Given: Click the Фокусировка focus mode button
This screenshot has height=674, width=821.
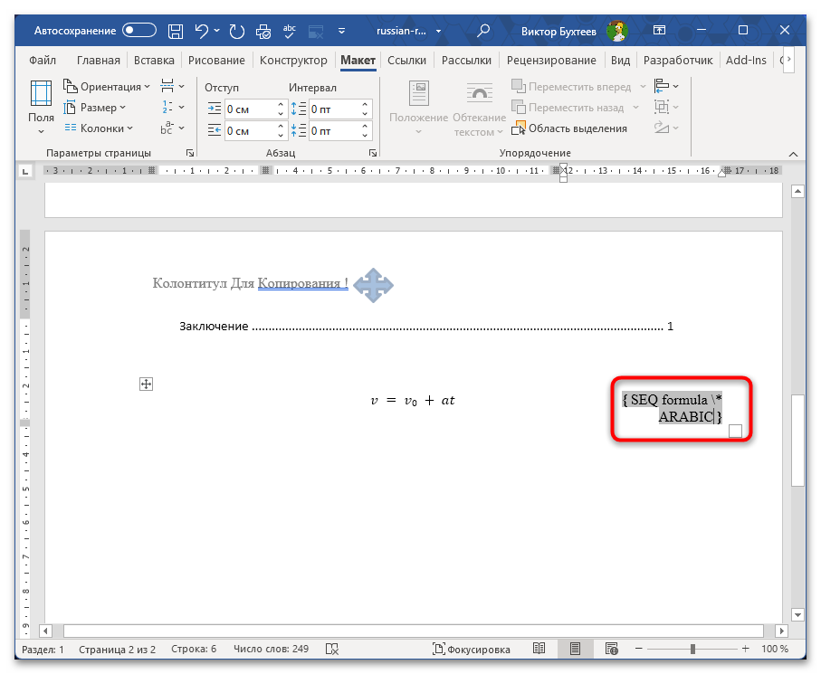Looking at the screenshot, I should [472, 650].
